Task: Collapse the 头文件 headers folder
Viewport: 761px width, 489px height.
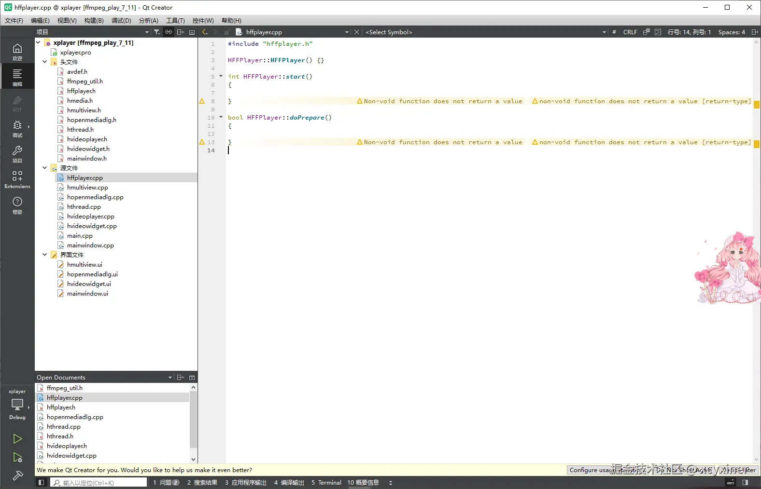Action: tap(45, 62)
